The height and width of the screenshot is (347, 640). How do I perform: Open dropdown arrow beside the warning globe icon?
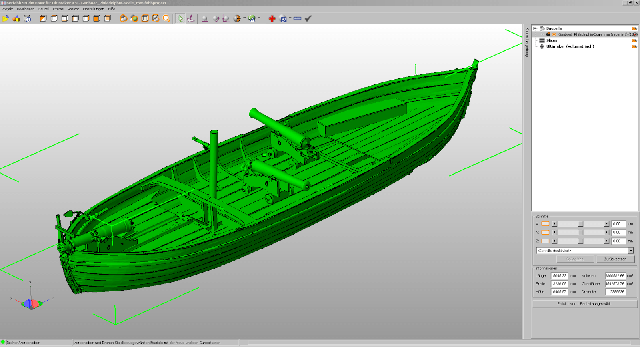(x=259, y=18)
